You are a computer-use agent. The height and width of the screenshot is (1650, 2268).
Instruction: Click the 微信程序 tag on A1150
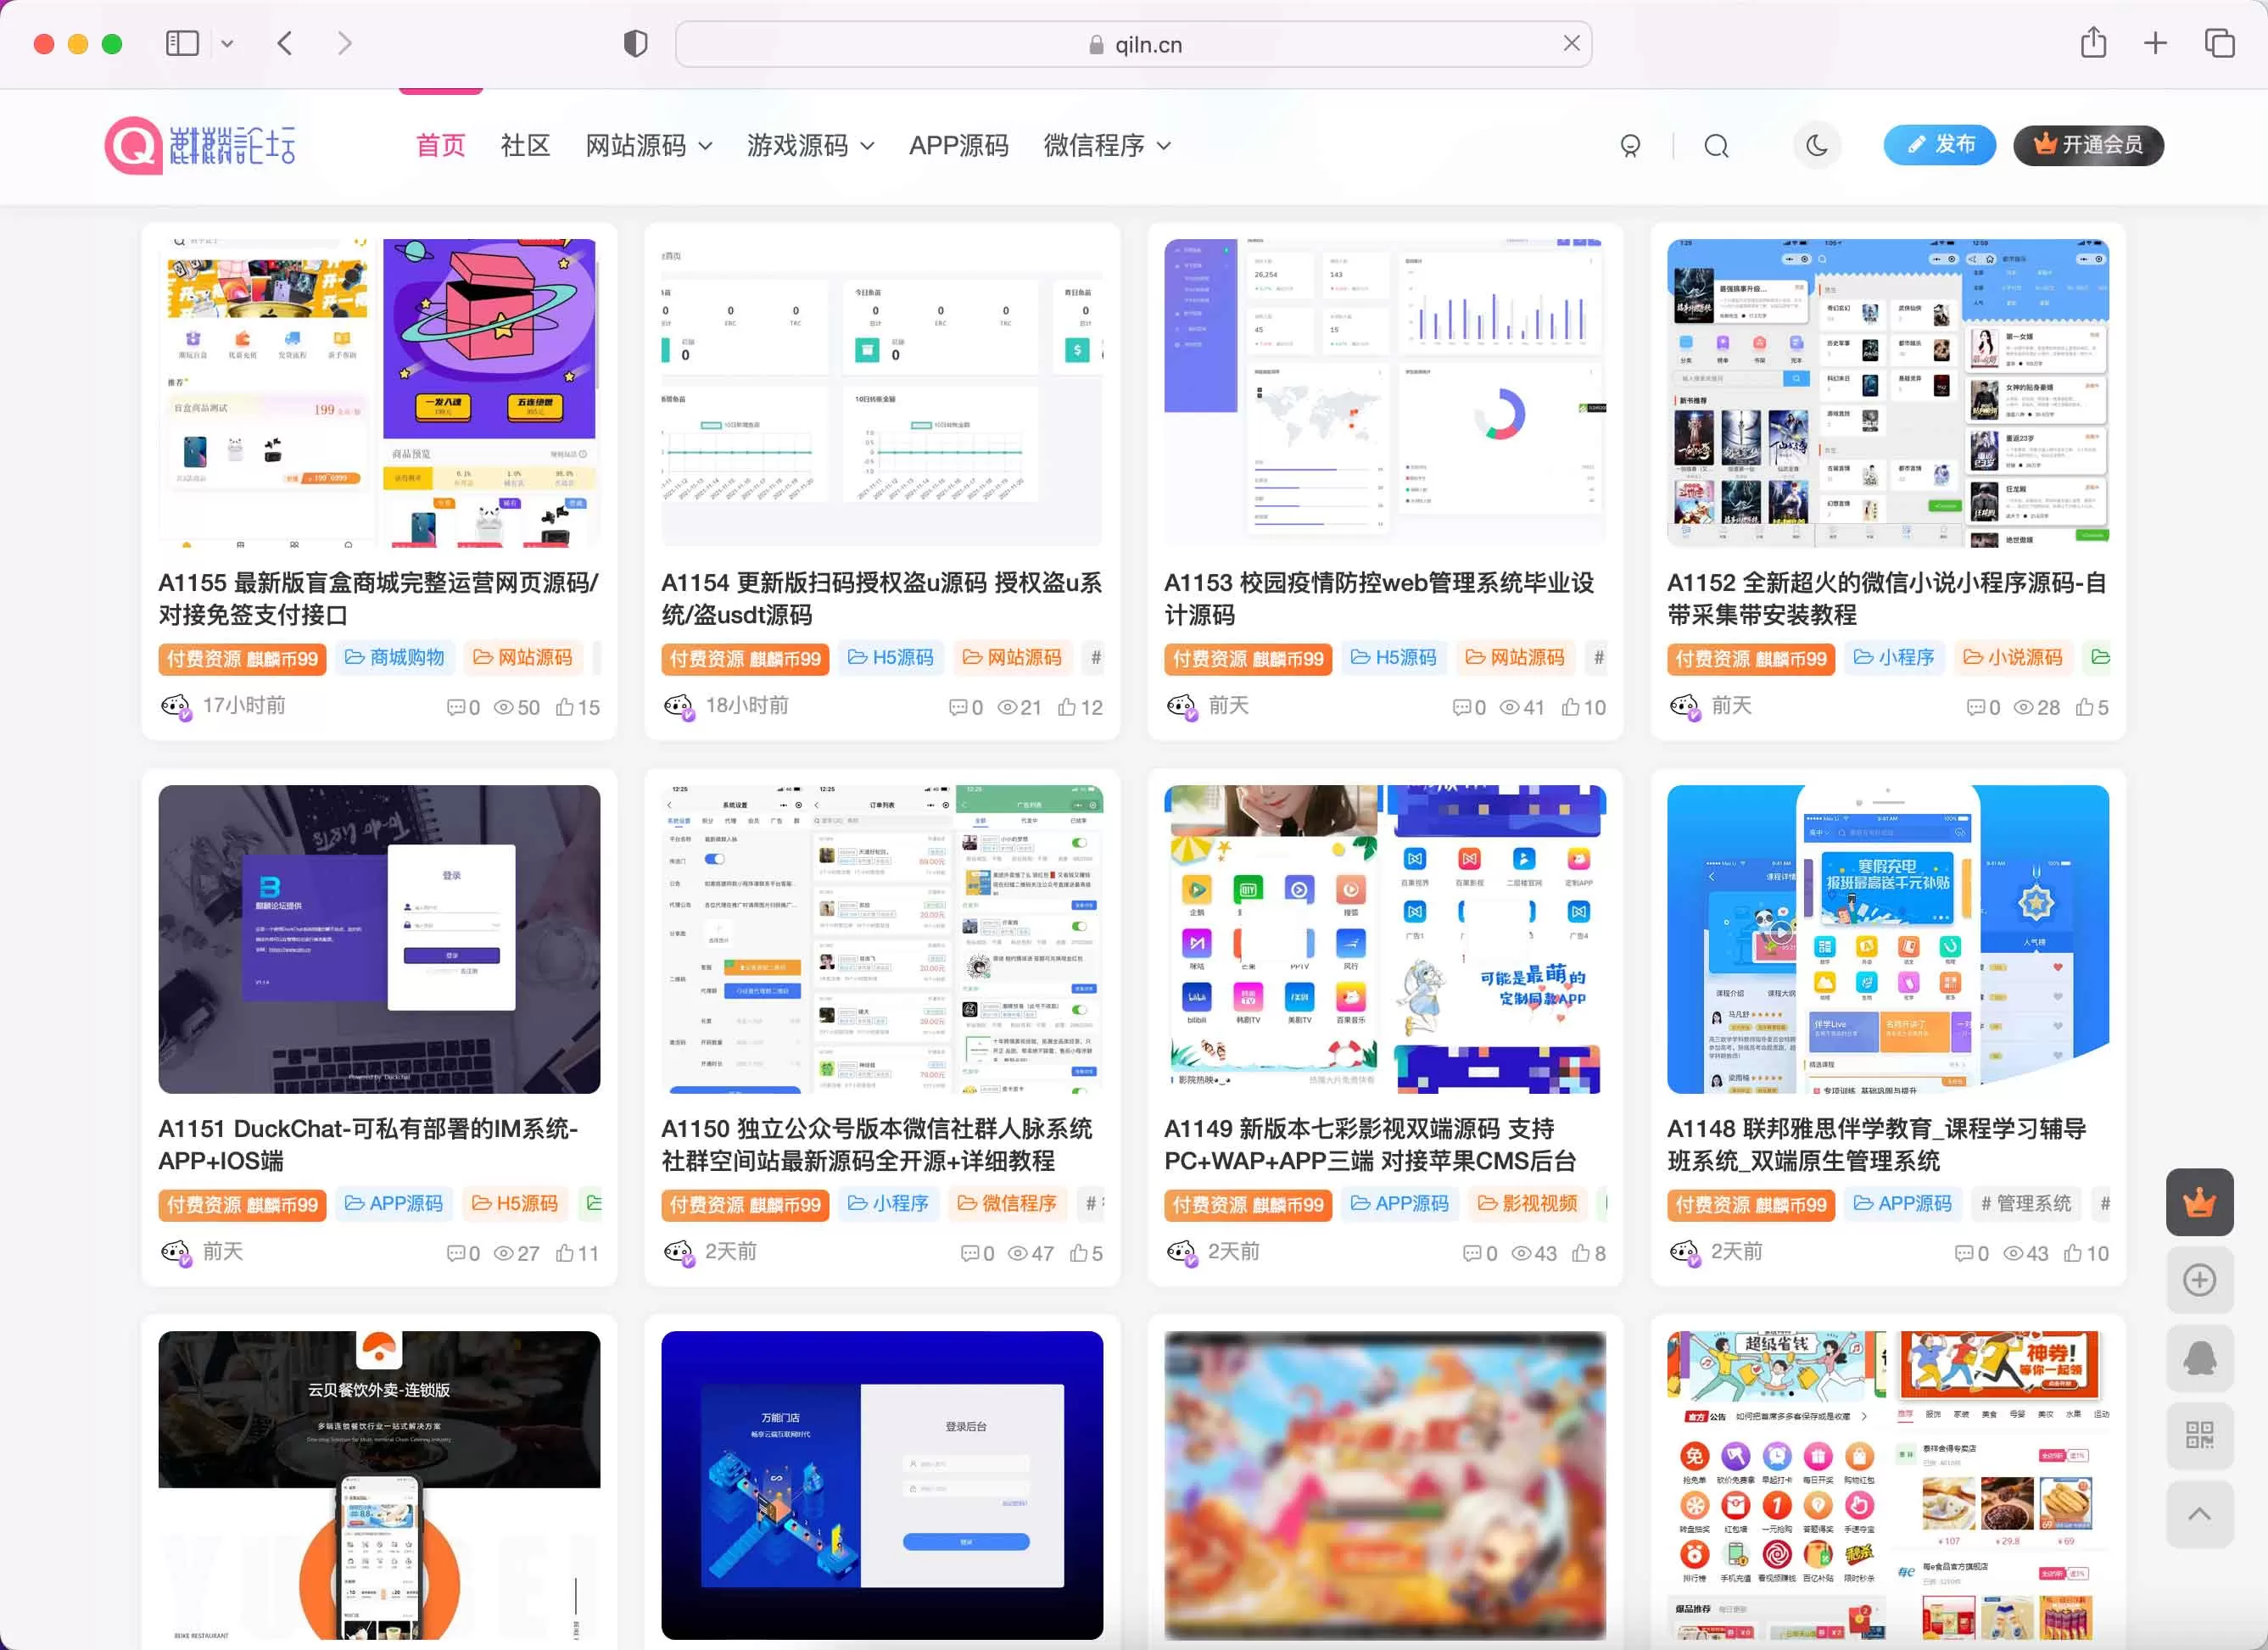[1006, 1203]
